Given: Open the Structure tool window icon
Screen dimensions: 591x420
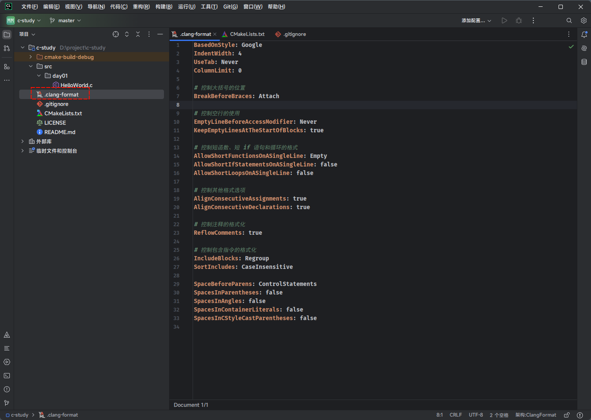Looking at the screenshot, I should tap(7, 67).
